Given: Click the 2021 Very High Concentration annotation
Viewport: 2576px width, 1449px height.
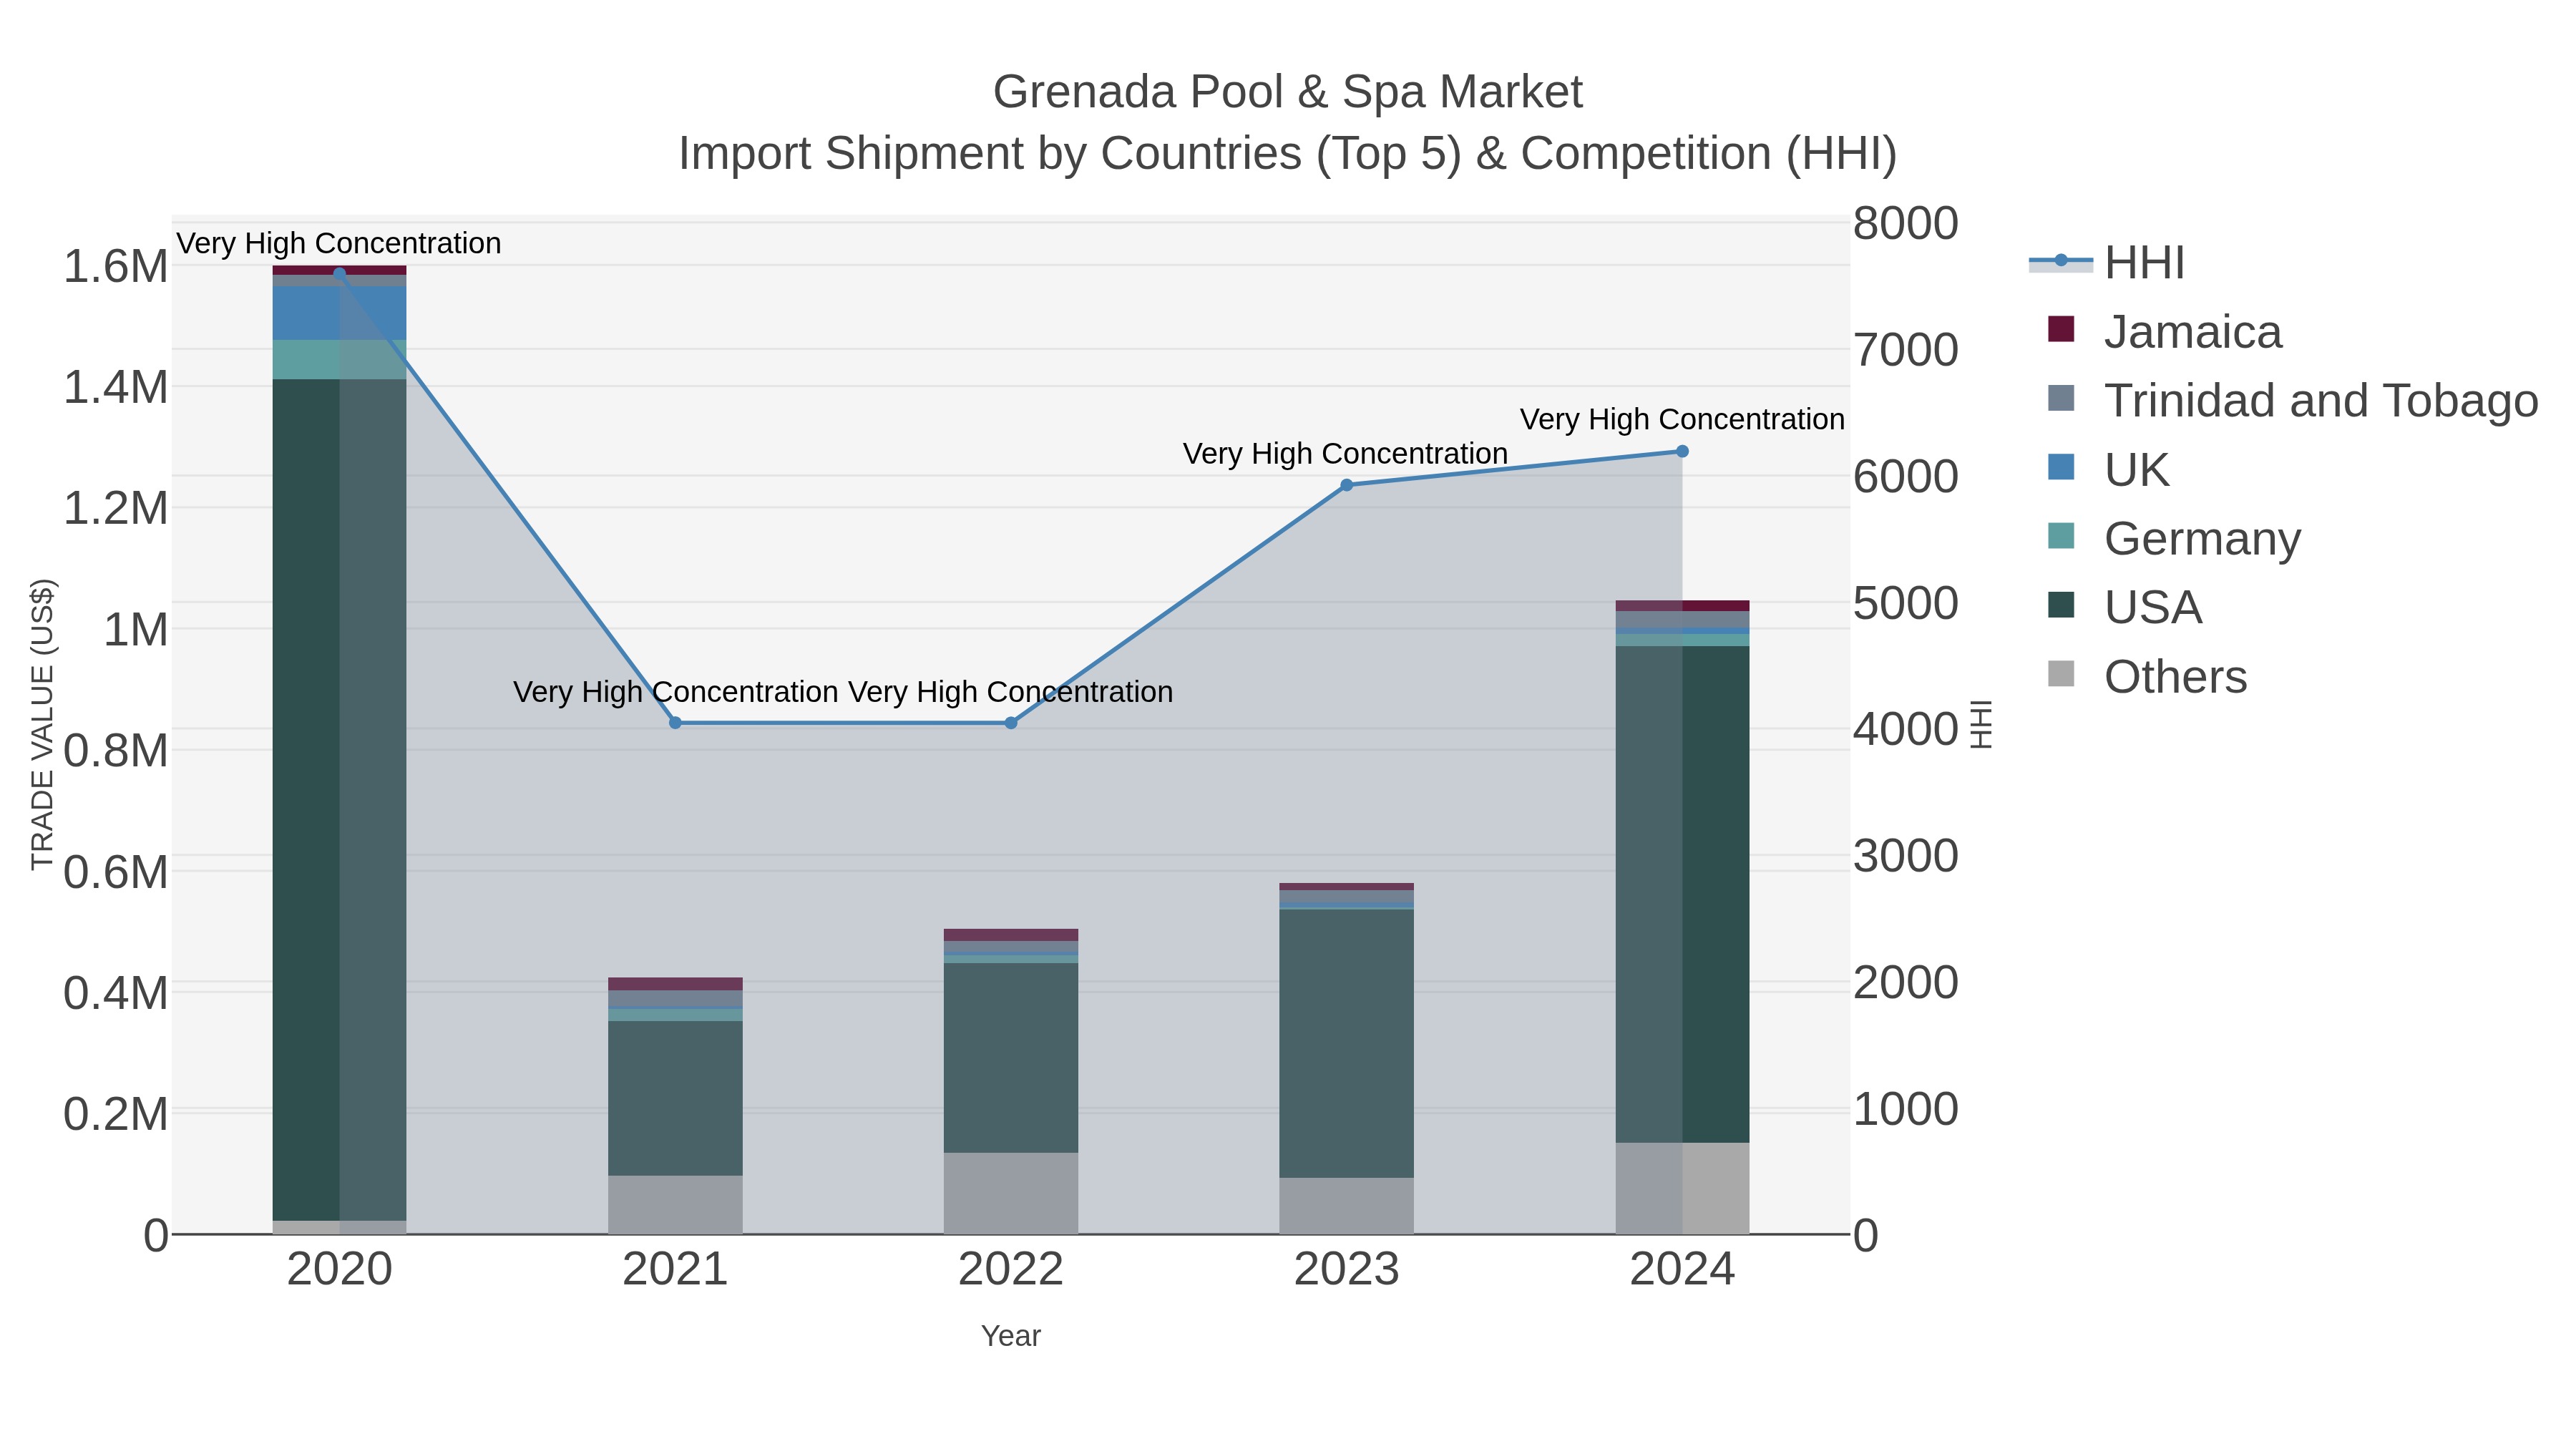Looking at the screenshot, I should (675, 692).
